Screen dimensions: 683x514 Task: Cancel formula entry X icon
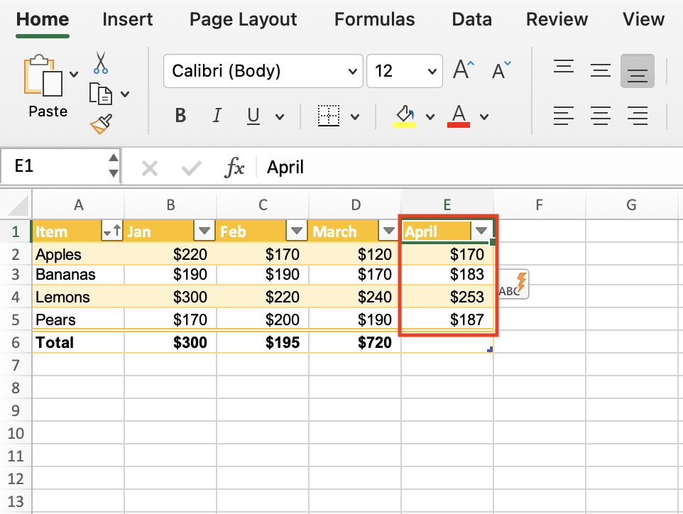(x=149, y=168)
